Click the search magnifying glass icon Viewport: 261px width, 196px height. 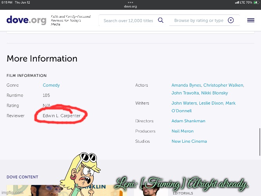161,20
